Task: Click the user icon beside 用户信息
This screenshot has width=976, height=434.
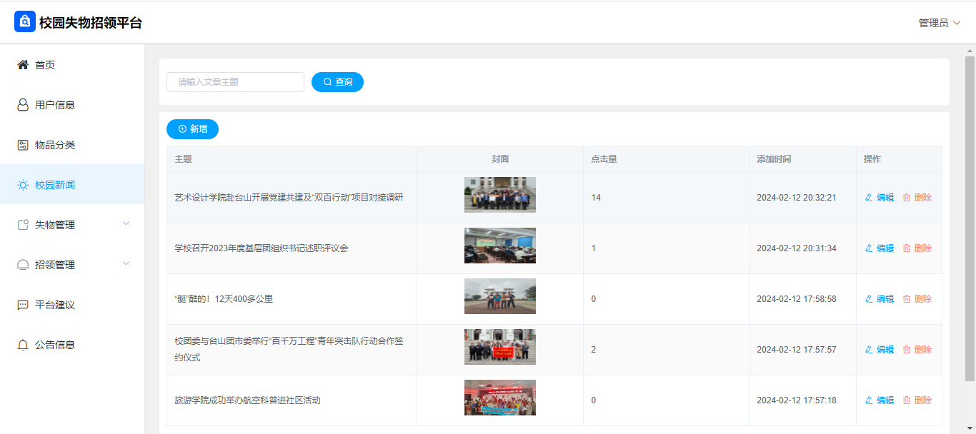Action: coord(23,105)
